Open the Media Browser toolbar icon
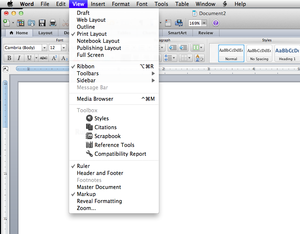300x234 pixels. [x=179, y=23]
